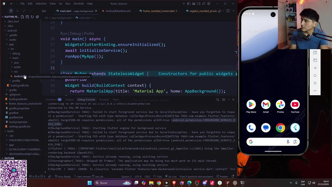332x187 pixels.
Task: Search icon in debug console panel
Action: [218, 99]
